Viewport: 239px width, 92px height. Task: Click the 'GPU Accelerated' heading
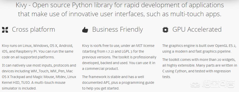[x=197, y=29]
